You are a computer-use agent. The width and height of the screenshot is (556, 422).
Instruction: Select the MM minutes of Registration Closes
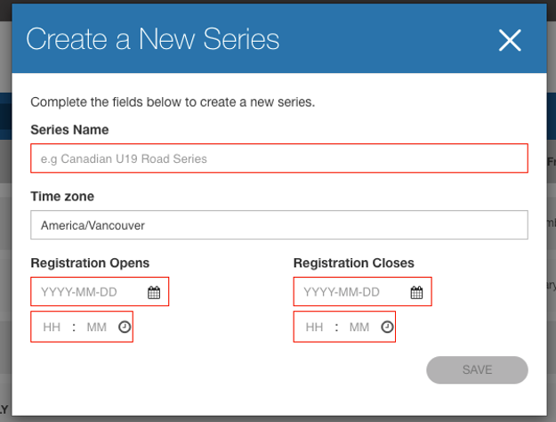point(359,328)
